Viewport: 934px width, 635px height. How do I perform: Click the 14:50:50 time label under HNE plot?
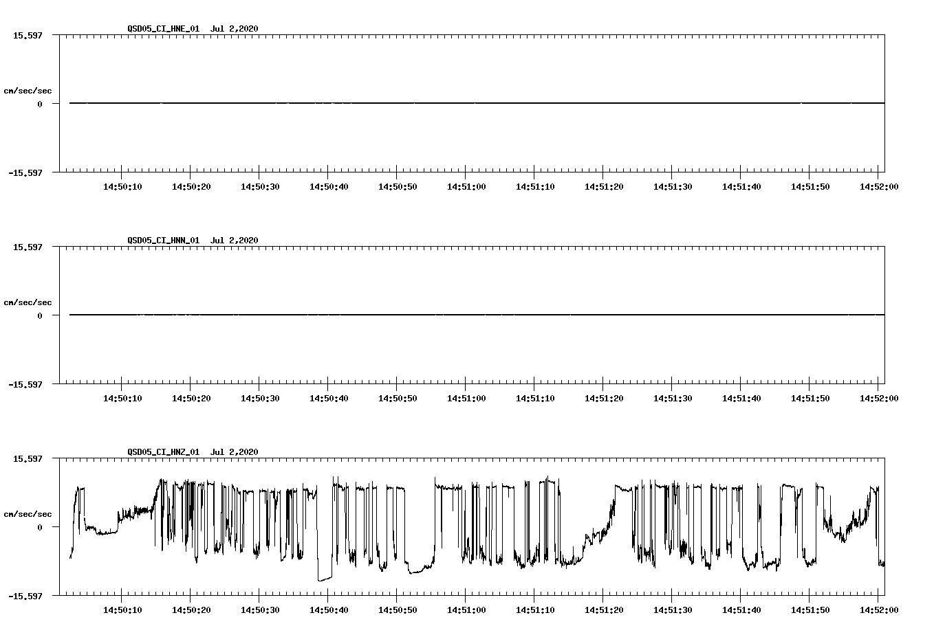tap(398, 187)
